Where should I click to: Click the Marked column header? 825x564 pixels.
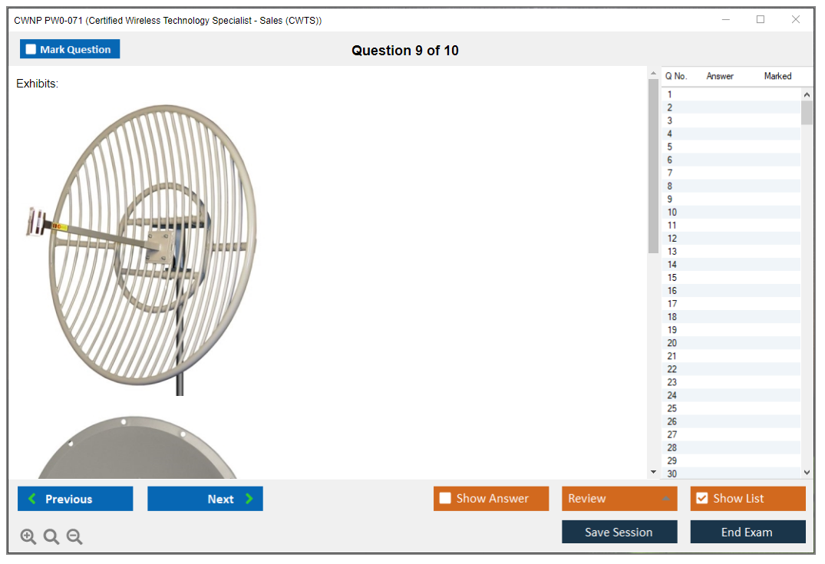tap(777, 76)
